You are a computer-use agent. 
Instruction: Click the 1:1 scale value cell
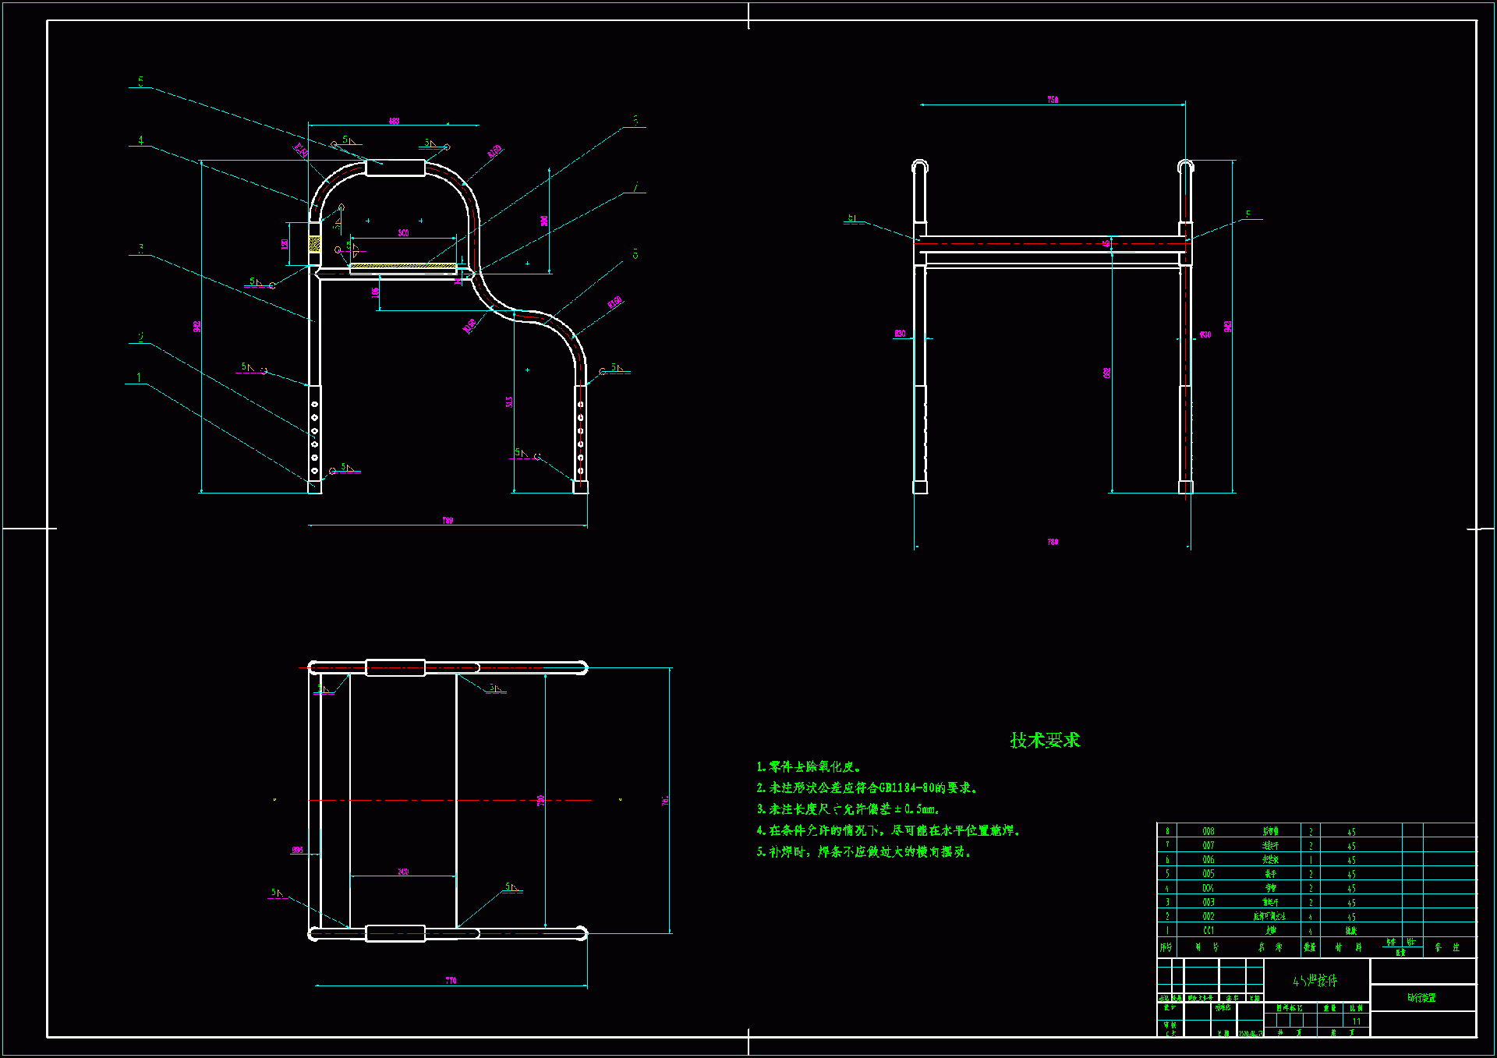coord(1356,1021)
